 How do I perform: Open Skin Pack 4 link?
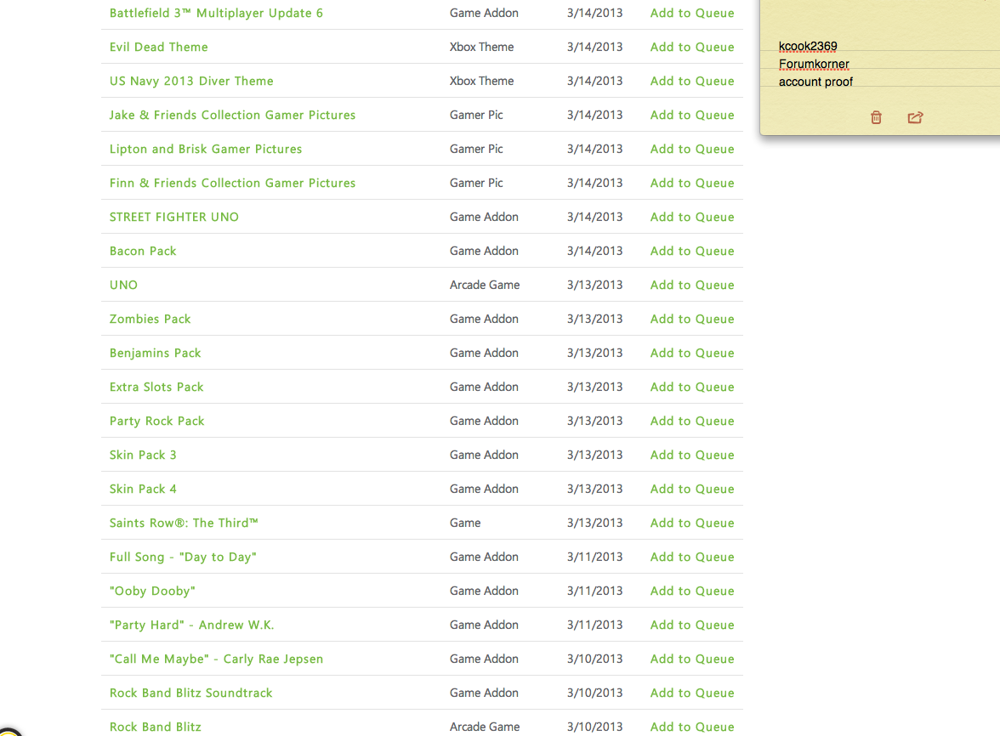(x=143, y=489)
